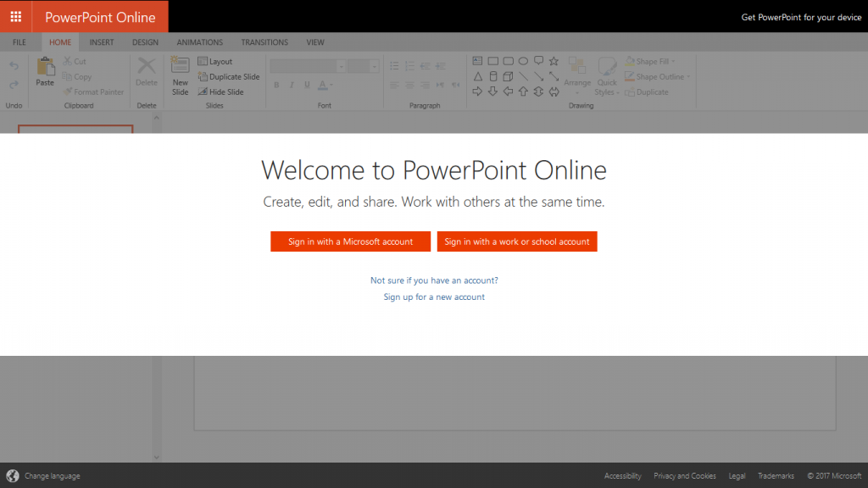Image resolution: width=868 pixels, height=488 pixels.
Task: Insert the star shape
Action: (554, 60)
